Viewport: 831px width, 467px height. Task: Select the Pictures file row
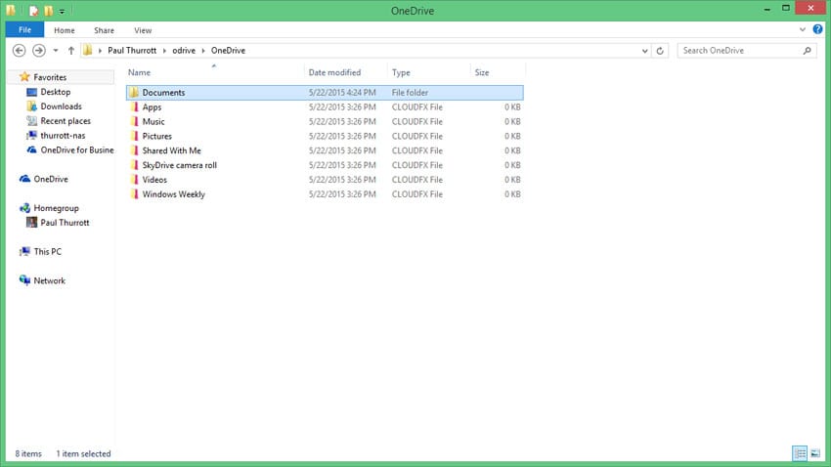click(x=325, y=136)
